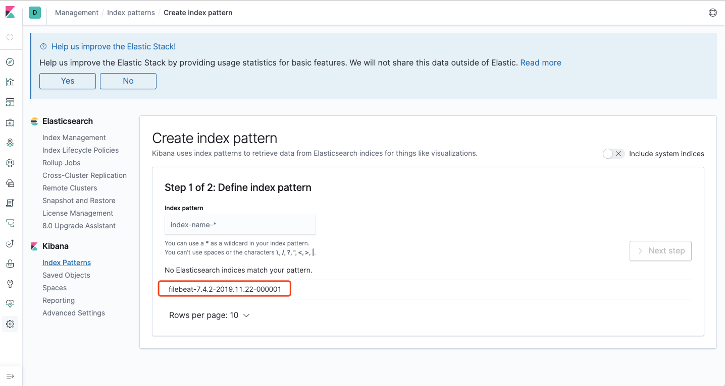Image resolution: width=725 pixels, height=386 pixels.
Task: Open the help menu icon top right
Action: click(713, 13)
